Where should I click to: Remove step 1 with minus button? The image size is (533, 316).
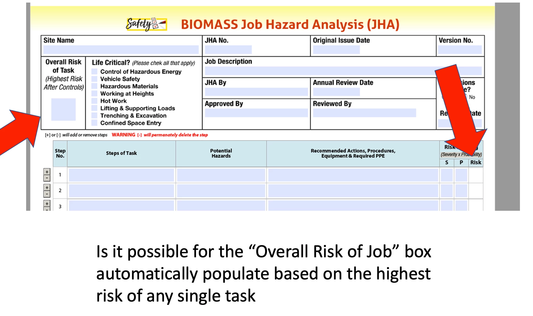[47, 178]
